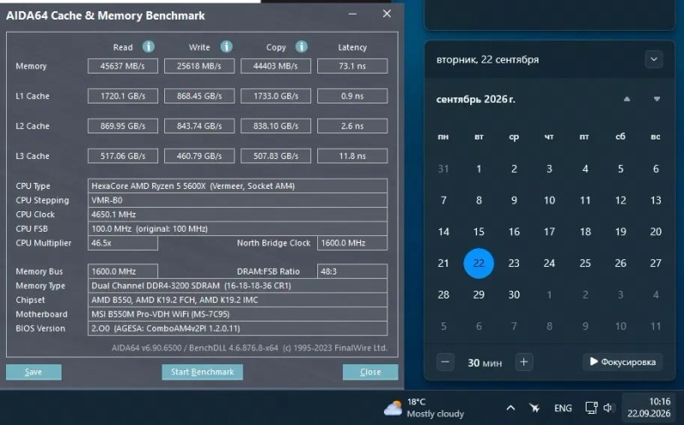
Task: Collapse the calendar with the chevron button
Action: (x=653, y=59)
